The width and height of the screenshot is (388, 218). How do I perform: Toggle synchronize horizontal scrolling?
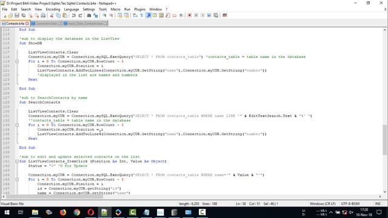pos(127,15)
